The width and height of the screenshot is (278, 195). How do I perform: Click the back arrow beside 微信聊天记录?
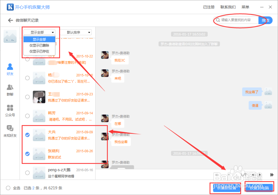tap(11, 20)
